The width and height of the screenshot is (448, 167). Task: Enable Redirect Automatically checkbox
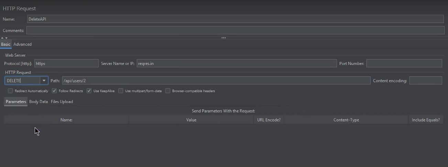click(x=10, y=91)
